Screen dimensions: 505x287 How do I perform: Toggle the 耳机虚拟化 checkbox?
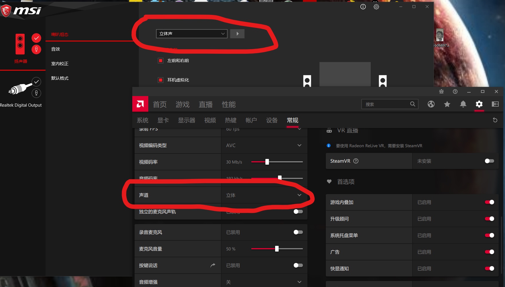(x=161, y=80)
